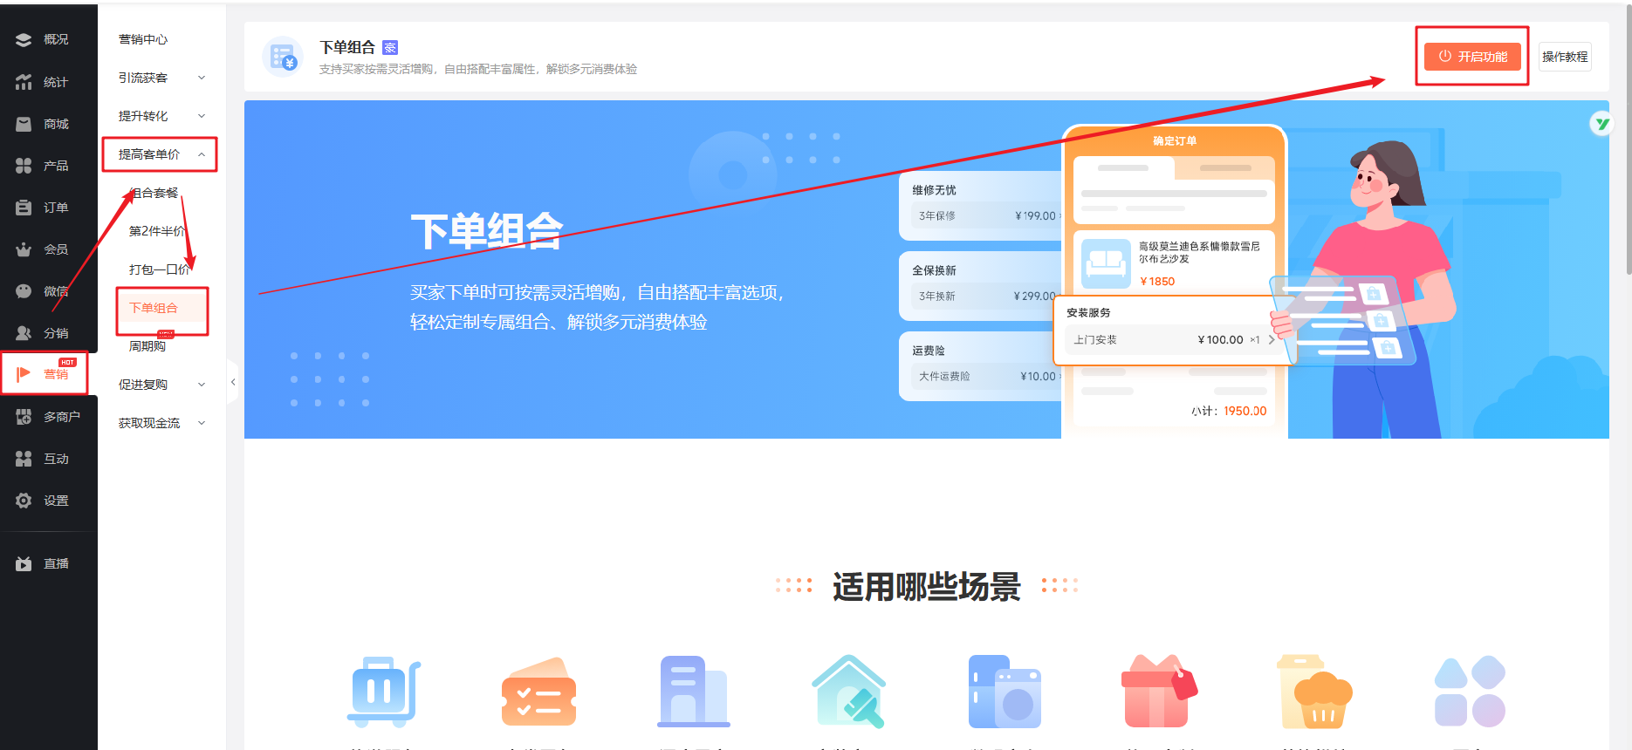The height and width of the screenshot is (750, 1632).
Task: Select the 互动 interaction icon
Action: (24, 459)
